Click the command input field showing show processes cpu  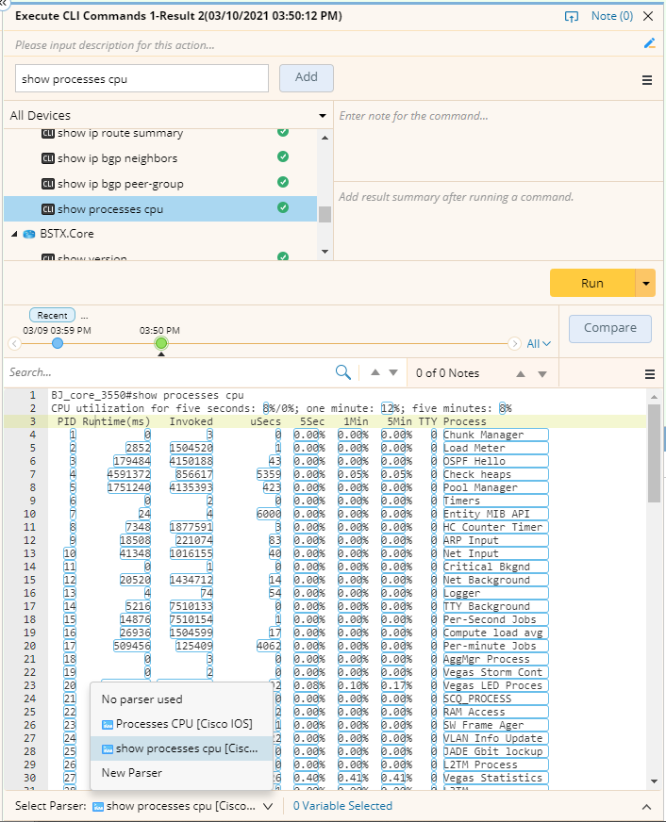(x=142, y=78)
